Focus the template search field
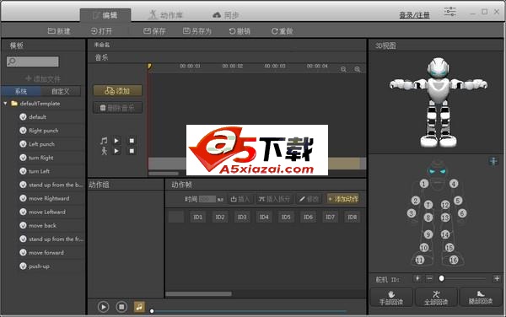This screenshot has height=317, width=506. [33, 62]
